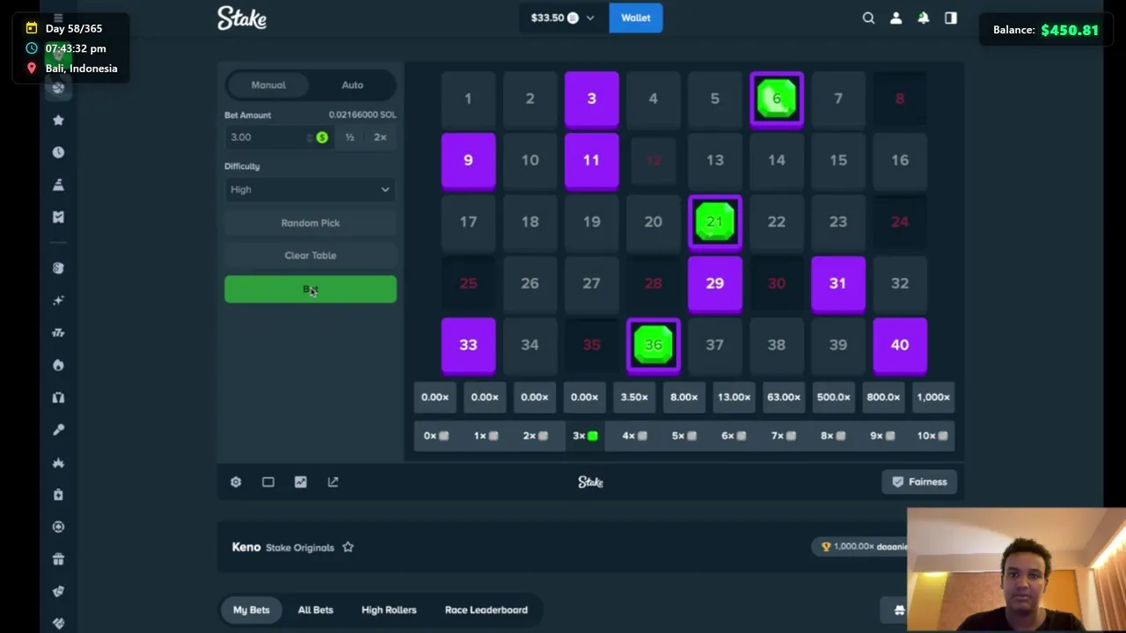Click the Stake Originals label beside Keno
Screen dimensions: 1126x633
coord(300,548)
